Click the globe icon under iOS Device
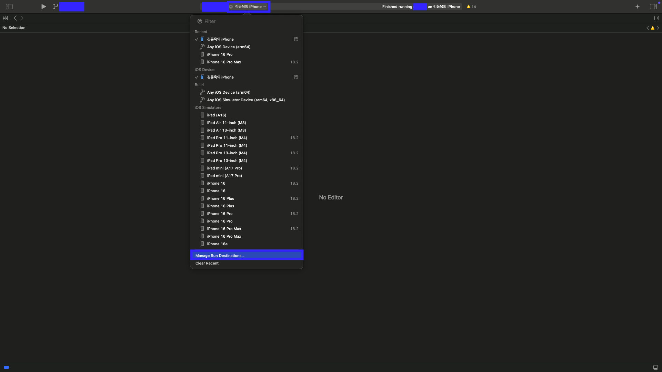Viewport: 662px width, 372px height. tap(296, 77)
